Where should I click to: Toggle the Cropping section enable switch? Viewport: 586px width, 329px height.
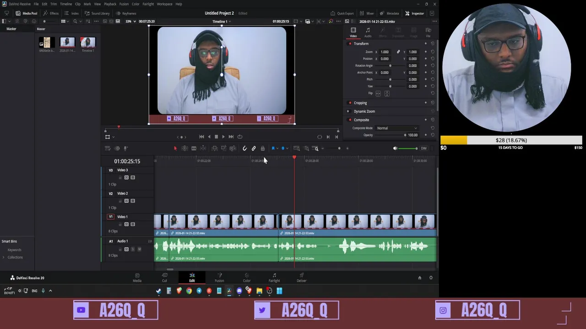pyautogui.click(x=350, y=103)
